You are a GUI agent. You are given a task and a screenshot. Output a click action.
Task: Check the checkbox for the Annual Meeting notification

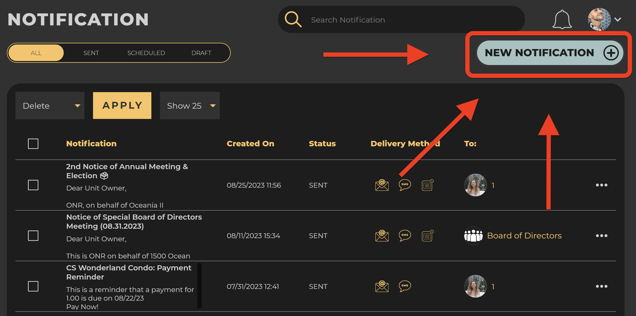33,185
